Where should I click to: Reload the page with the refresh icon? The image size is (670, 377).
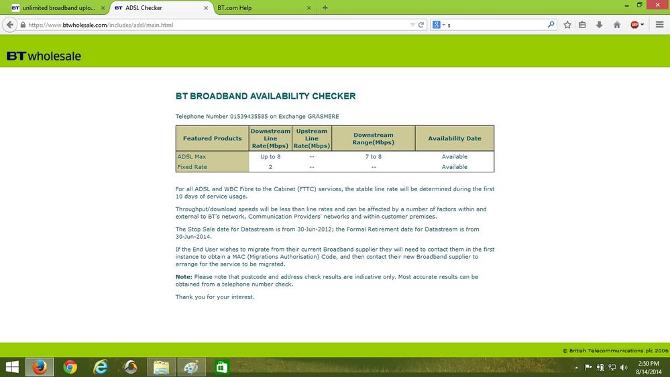[x=421, y=25]
